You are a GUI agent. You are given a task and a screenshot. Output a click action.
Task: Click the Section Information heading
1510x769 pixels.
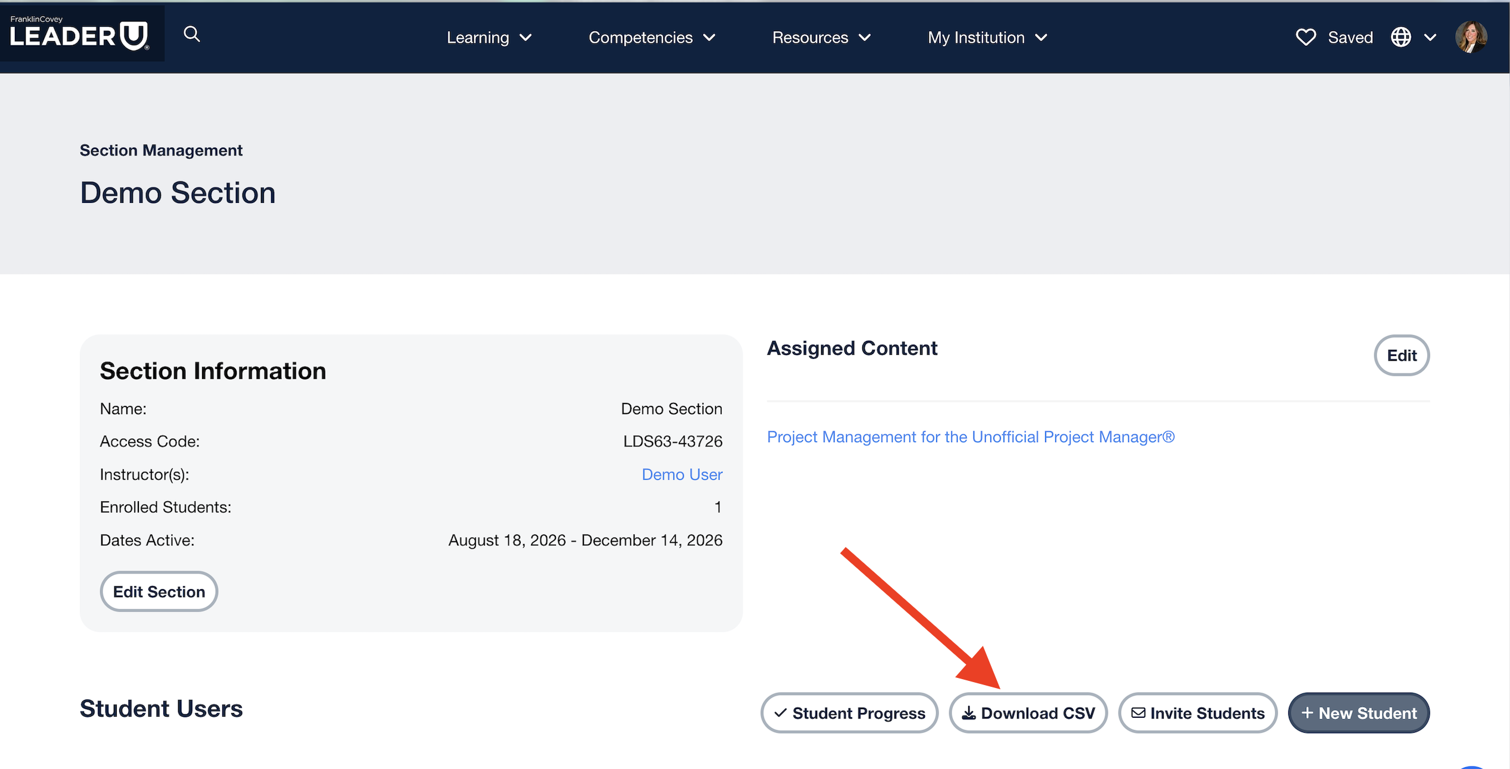point(213,371)
